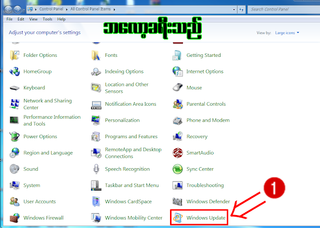Open the Windows Defender wall icon
Screen dimensions: 320x228
(x=177, y=202)
